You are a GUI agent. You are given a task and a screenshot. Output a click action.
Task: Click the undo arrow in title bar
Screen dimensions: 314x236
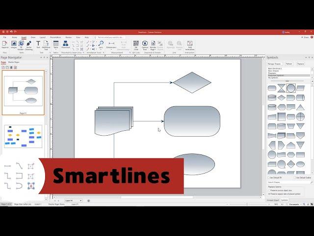tap(11, 31)
